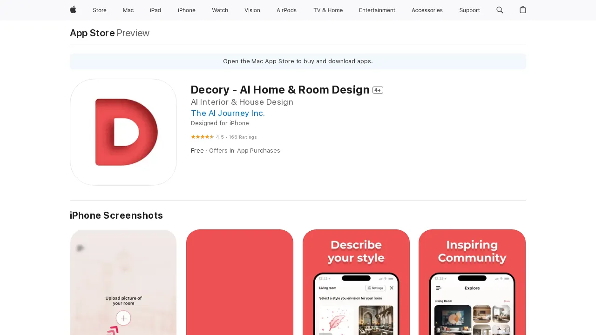
Task: Open the AirPods menu
Action: point(286,10)
